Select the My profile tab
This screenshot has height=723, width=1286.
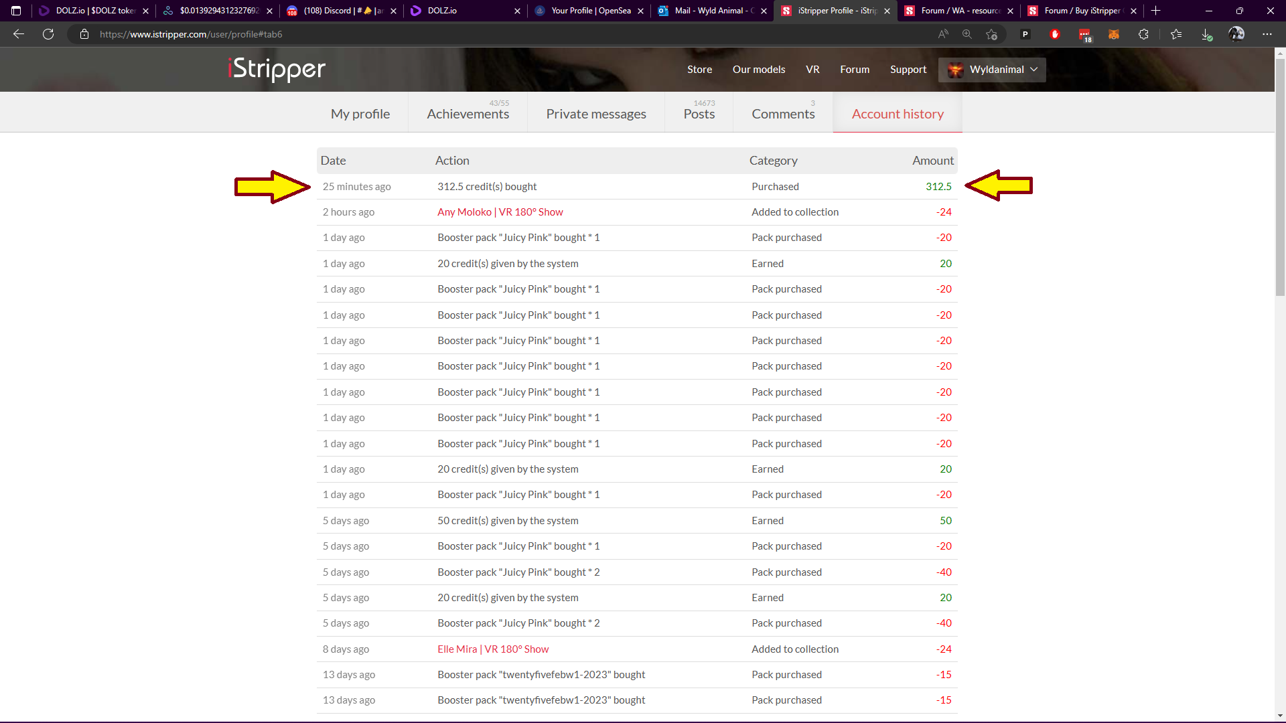click(x=360, y=114)
